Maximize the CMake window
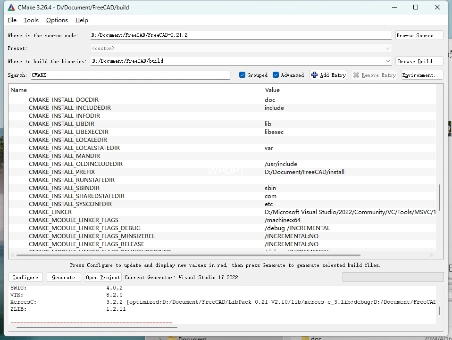The height and width of the screenshot is (340, 452). point(416,8)
